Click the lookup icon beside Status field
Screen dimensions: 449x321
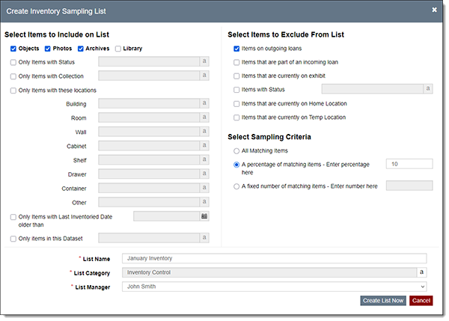(204, 62)
